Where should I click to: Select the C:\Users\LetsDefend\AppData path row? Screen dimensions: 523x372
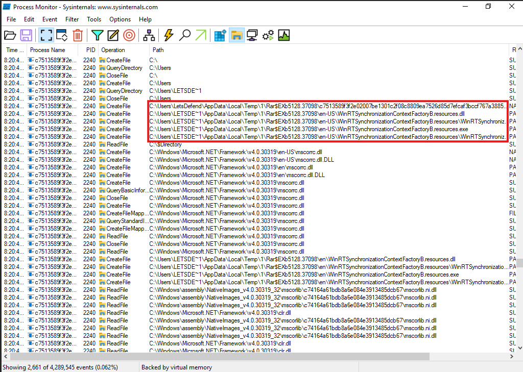click(x=259, y=106)
